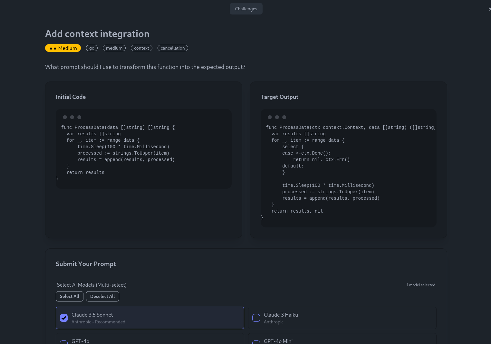Select the medium tag
The image size is (491, 344).
click(x=114, y=48)
